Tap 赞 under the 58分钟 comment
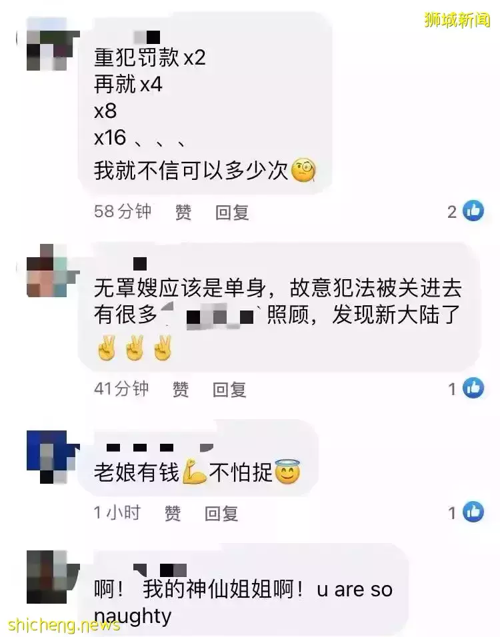Viewport: 500px width, 637px height. tap(183, 212)
